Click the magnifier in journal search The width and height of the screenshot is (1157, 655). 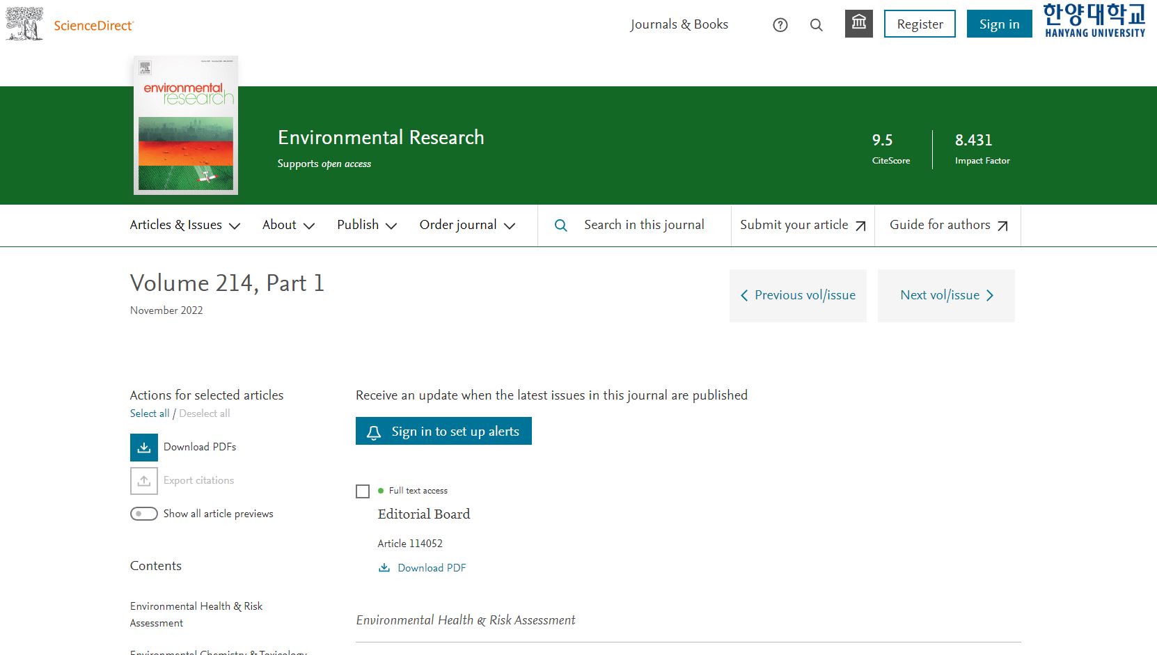click(x=561, y=226)
